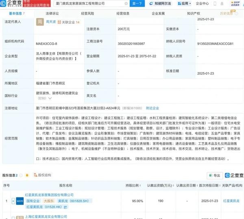244x219 pixels.
Task: Open legal representative 周天波 profile link
Action: coord(51,22)
